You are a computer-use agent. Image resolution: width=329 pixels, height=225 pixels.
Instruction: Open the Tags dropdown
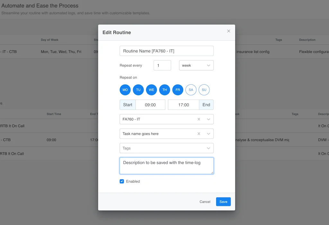[x=209, y=148]
